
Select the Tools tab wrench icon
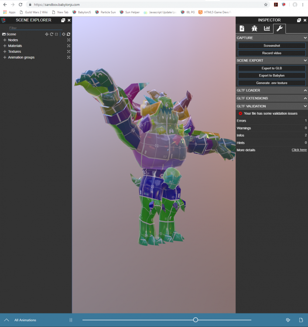point(279,28)
